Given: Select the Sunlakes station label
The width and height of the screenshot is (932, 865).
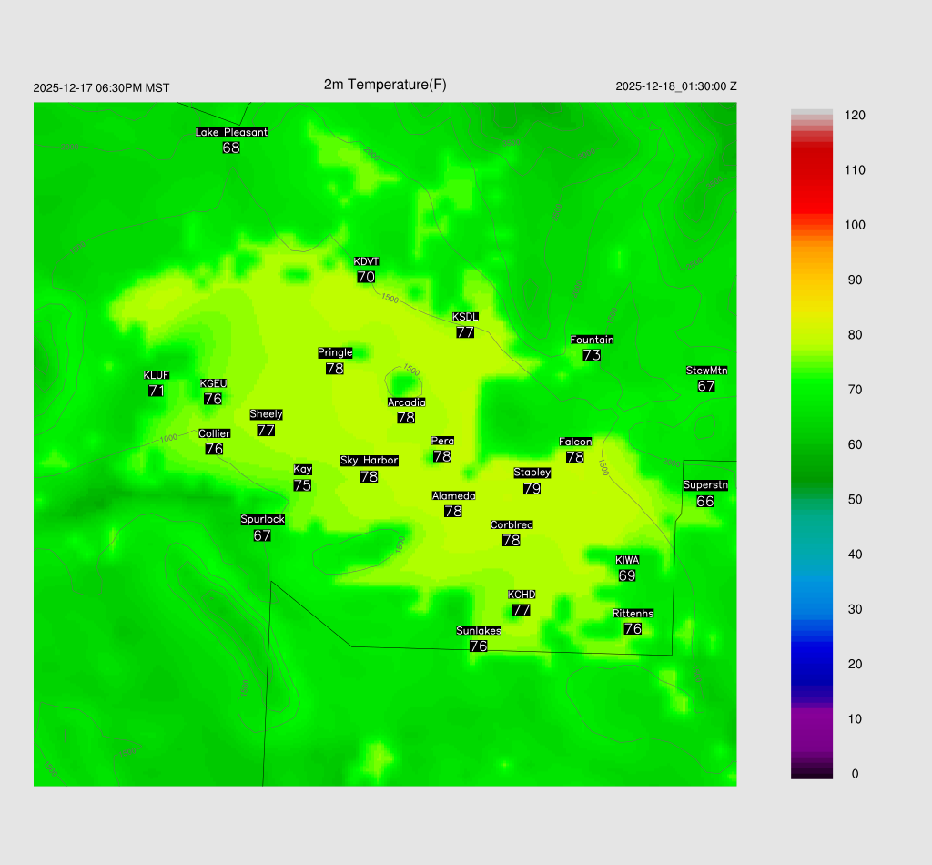Looking at the screenshot, I should point(479,631).
